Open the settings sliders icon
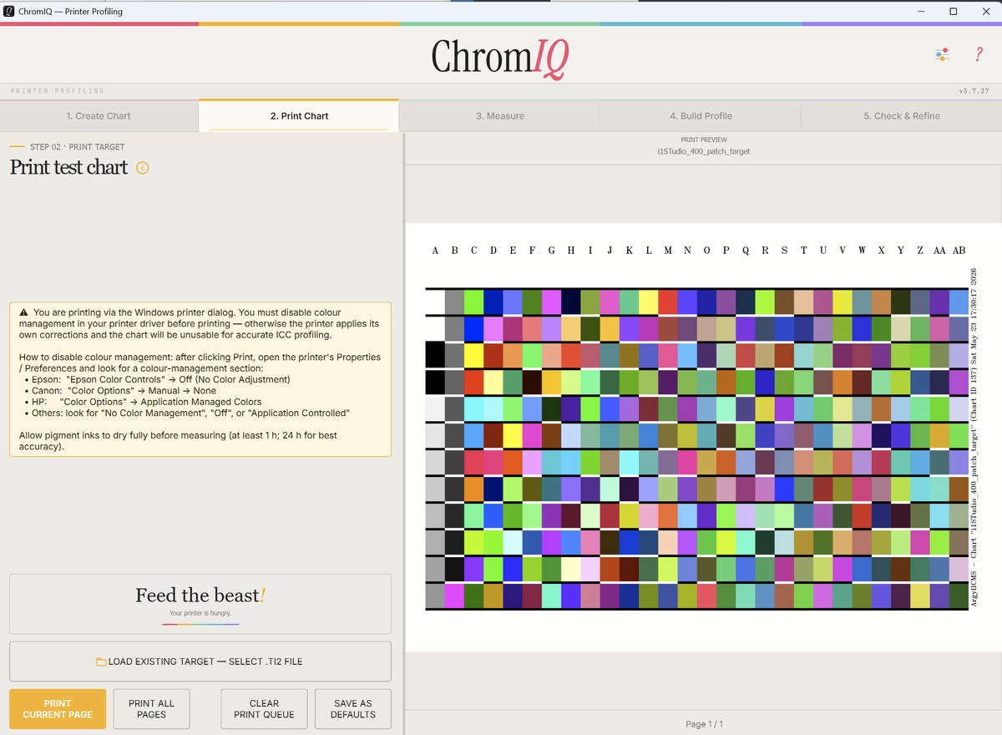1002x735 pixels. [943, 54]
